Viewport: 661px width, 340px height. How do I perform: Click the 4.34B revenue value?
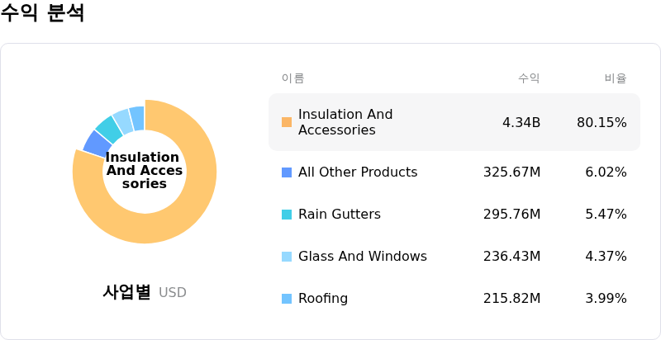[x=521, y=123]
